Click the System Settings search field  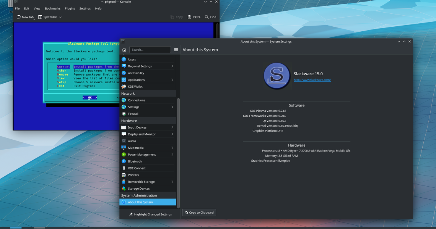point(150,50)
